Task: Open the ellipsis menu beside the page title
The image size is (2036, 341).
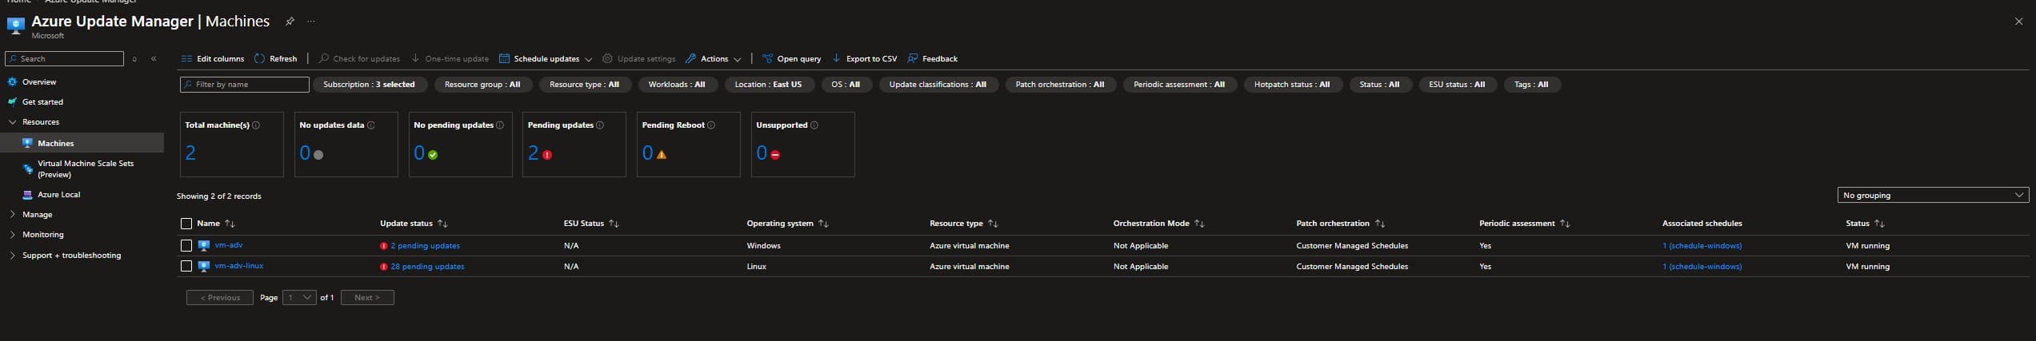Action: [311, 22]
